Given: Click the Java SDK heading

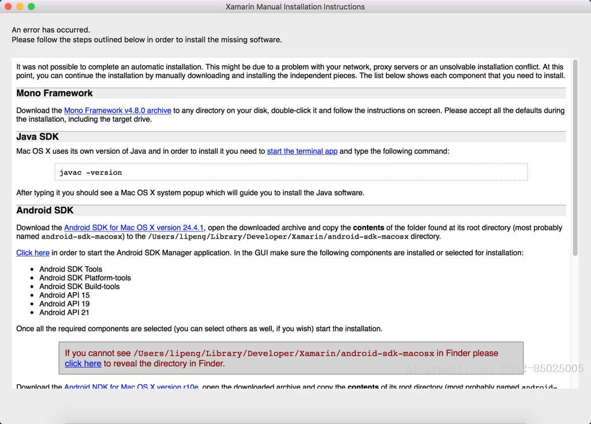Looking at the screenshot, I should (x=38, y=136).
